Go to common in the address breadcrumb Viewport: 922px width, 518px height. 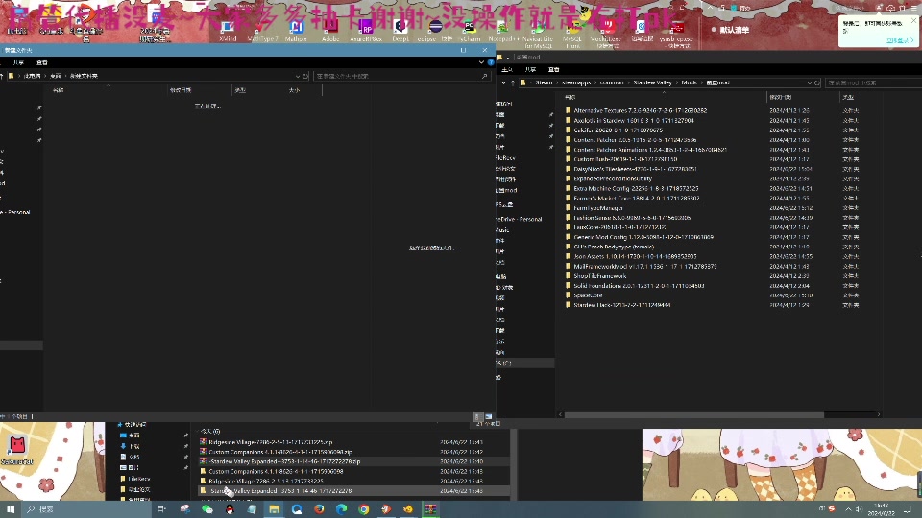click(x=612, y=82)
